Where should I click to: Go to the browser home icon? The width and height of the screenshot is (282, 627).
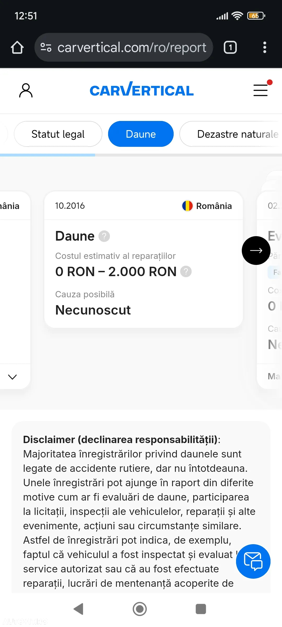pos(17,48)
